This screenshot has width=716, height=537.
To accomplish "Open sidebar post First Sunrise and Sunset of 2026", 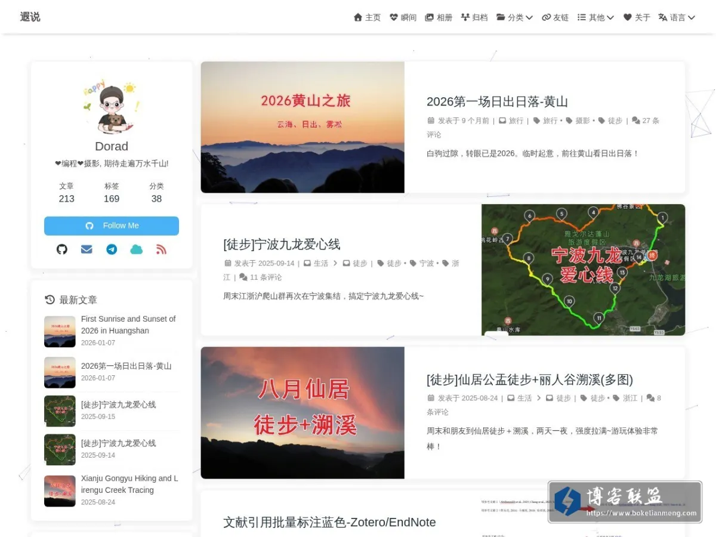I will tap(128, 325).
